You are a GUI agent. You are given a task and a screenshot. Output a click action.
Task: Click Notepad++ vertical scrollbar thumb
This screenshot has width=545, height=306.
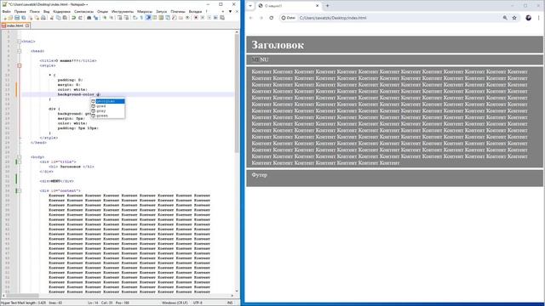[x=237, y=93]
